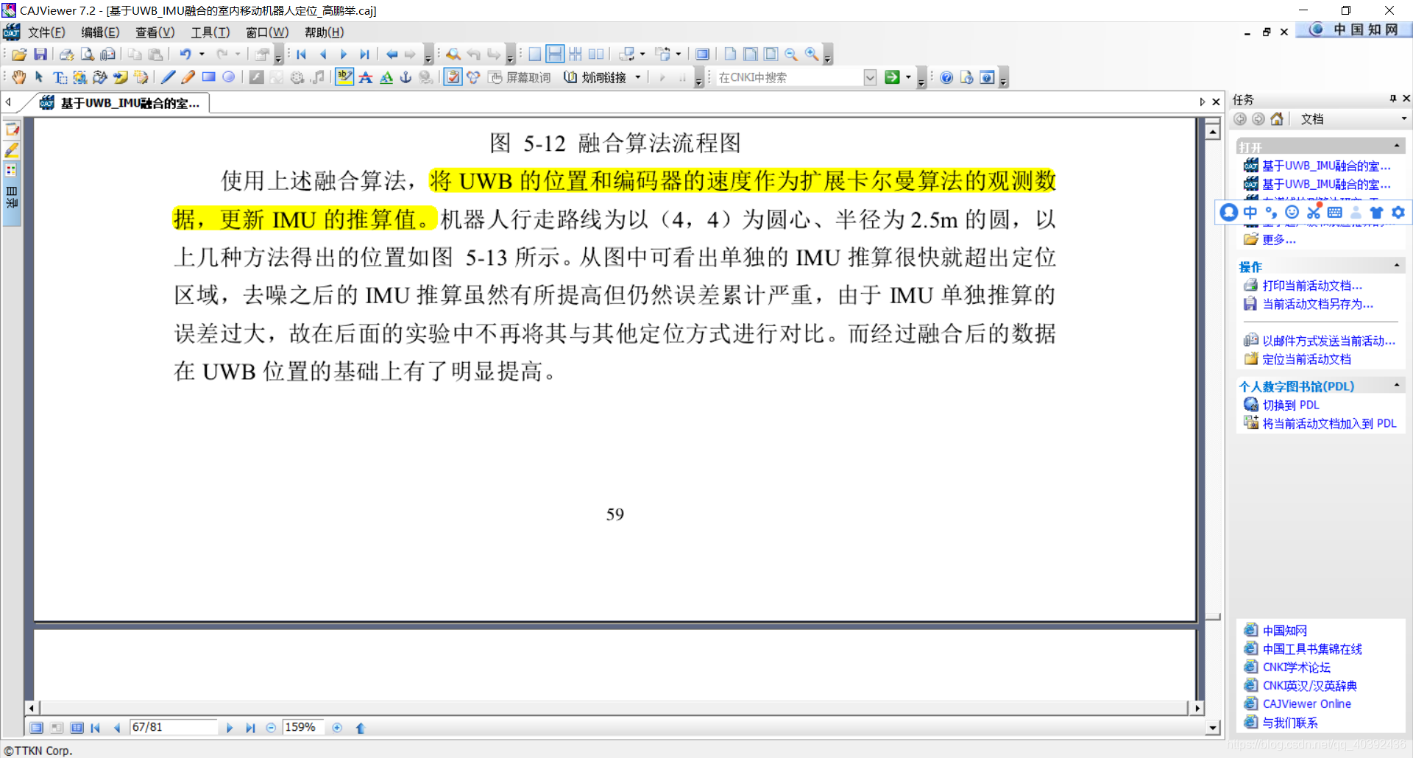Image resolution: width=1413 pixels, height=758 pixels.
Task: Click the zoom in magnifier in the toolbar
Action: click(812, 54)
